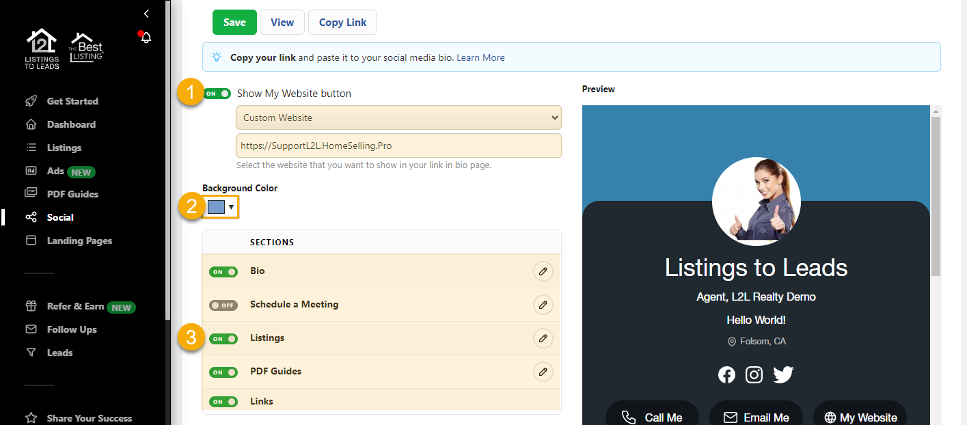This screenshot has height=425, width=967.
Task: Toggle the Show My Website button switch
Action: tap(217, 94)
